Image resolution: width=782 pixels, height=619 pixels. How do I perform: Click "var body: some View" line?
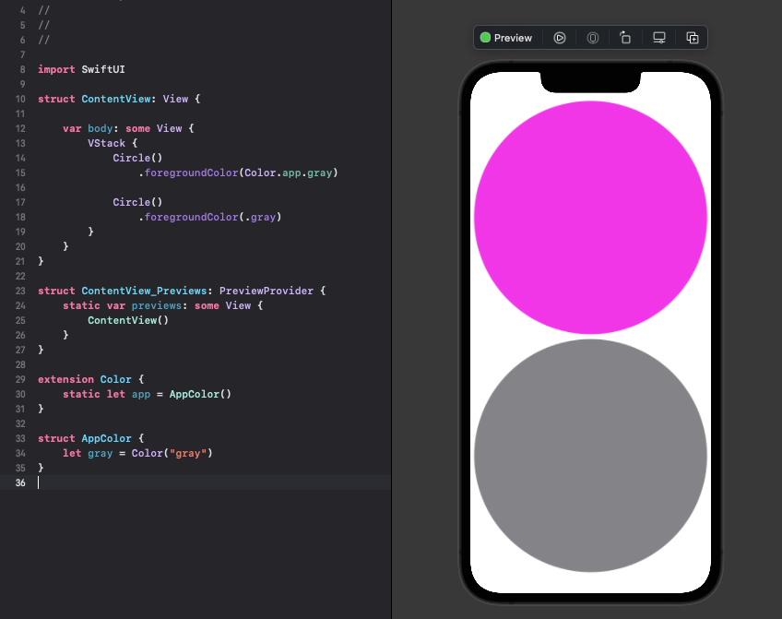coord(128,128)
